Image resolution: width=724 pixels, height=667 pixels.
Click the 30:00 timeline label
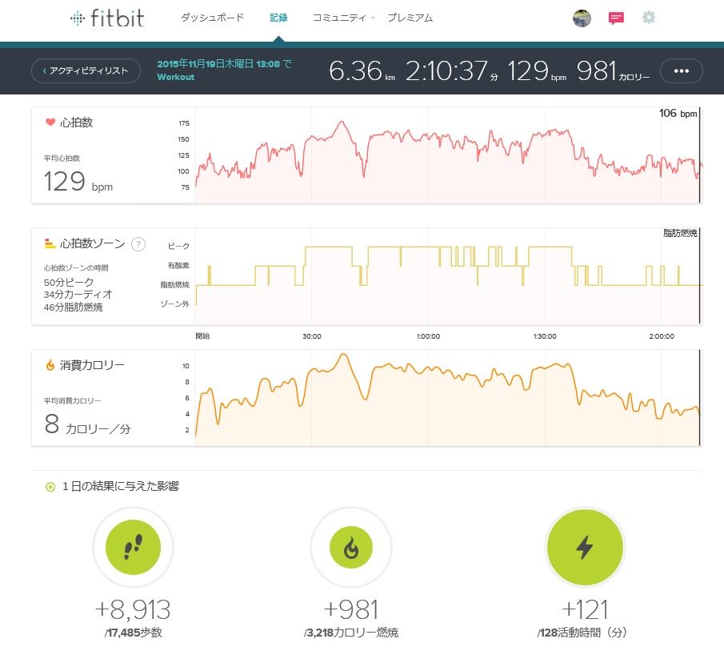(x=312, y=336)
